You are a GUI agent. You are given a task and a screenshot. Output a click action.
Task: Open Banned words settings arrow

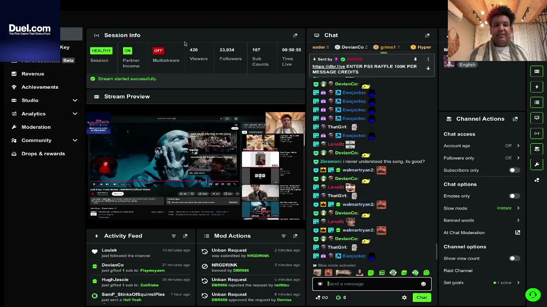click(518, 220)
